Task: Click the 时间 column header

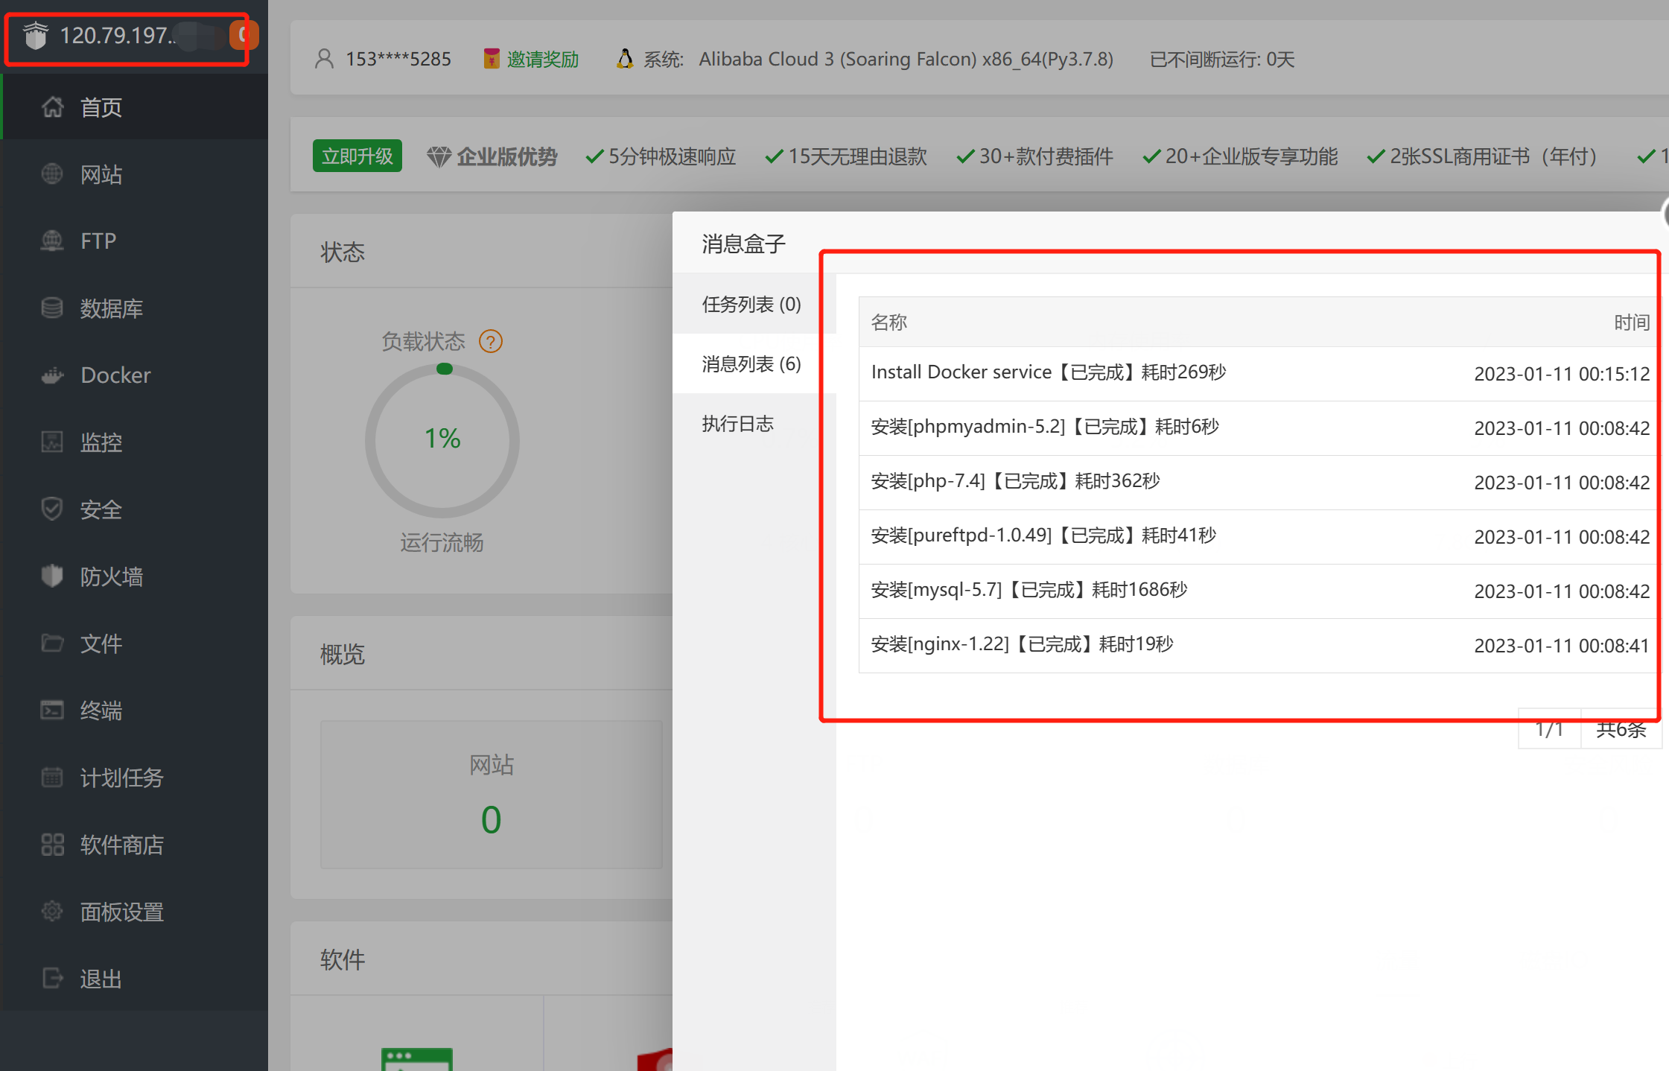Action: [x=1632, y=322]
